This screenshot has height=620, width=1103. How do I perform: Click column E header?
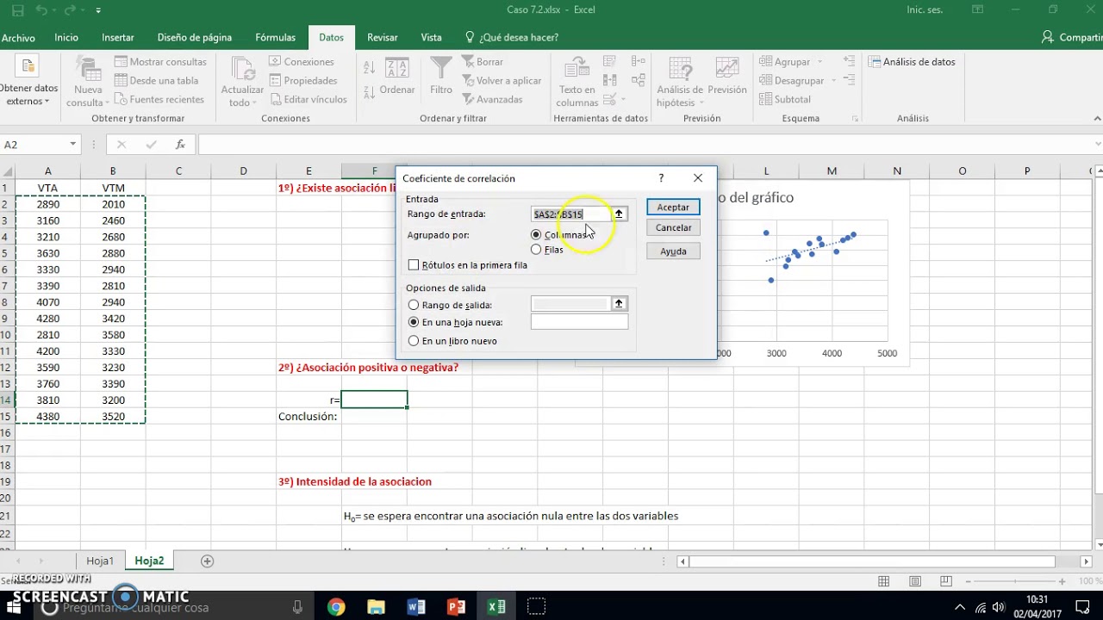pyautogui.click(x=308, y=171)
